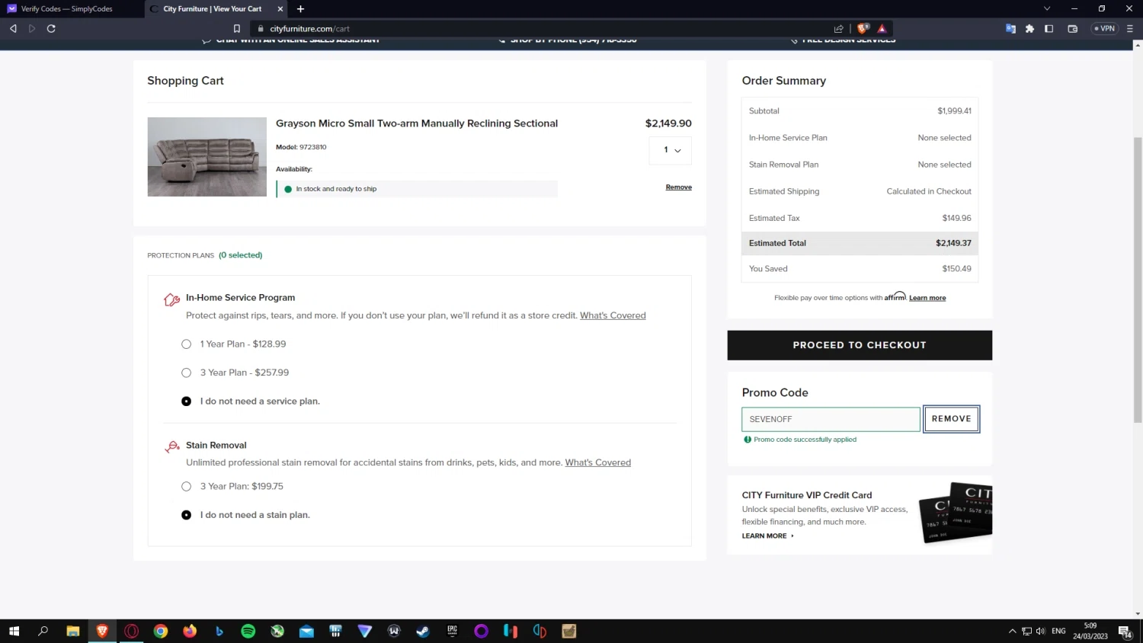Switch to the Verify Codes — SimplyCodes tab
The height and width of the screenshot is (643, 1143).
pyautogui.click(x=72, y=9)
